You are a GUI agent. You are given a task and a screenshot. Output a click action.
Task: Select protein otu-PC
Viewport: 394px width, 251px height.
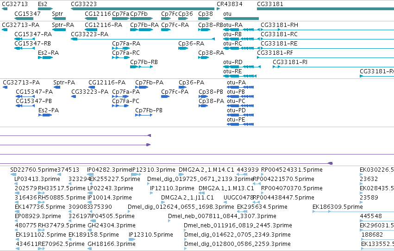coord(240,106)
